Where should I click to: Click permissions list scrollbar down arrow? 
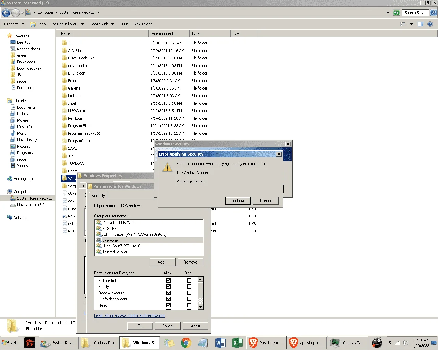(x=201, y=307)
